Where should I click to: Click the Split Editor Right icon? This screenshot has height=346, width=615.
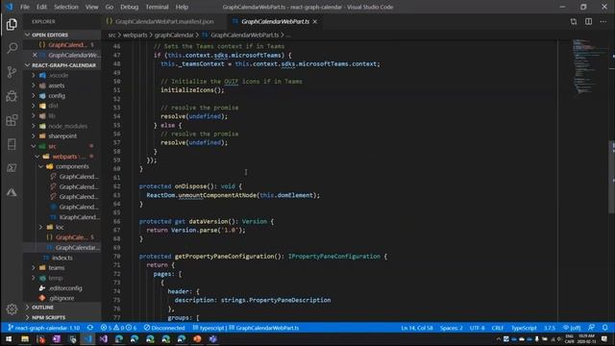pyautogui.click(x=588, y=21)
